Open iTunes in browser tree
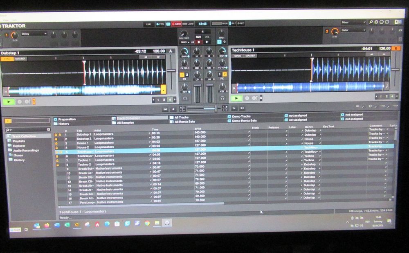Image resolution: width=409 pixels, height=253 pixels. (18, 155)
